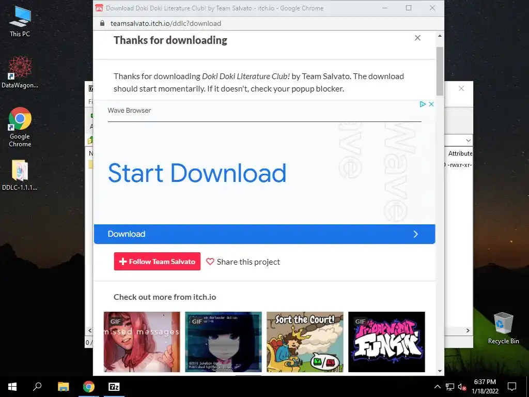
Task: Click the itch.io favicon in the title bar
Action: [99, 8]
